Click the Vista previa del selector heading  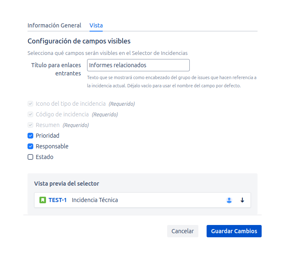pos(67,184)
